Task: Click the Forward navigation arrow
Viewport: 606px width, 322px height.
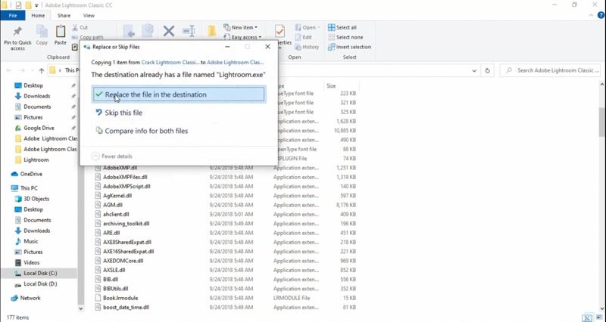Action: [x=22, y=70]
